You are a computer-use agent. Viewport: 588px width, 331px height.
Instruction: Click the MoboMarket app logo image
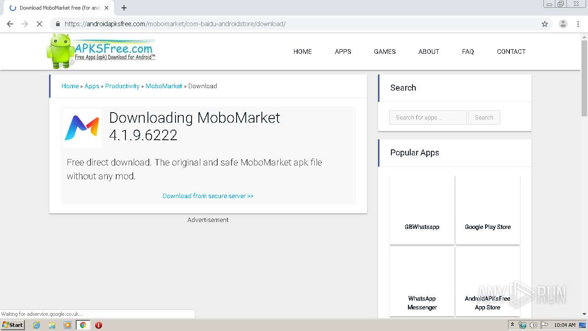point(82,128)
